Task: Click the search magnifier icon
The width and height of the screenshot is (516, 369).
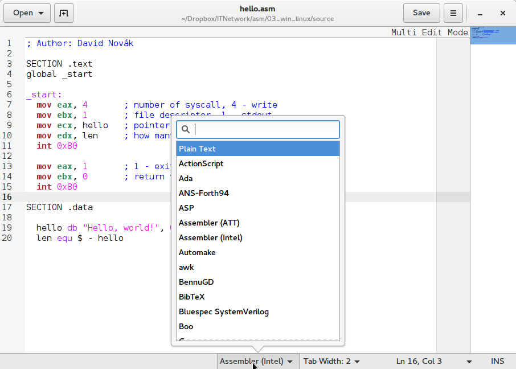Action: coord(185,130)
